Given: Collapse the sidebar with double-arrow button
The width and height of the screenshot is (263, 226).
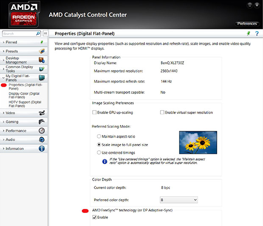Looking at the screenshot, I should (x=45, y=34).
